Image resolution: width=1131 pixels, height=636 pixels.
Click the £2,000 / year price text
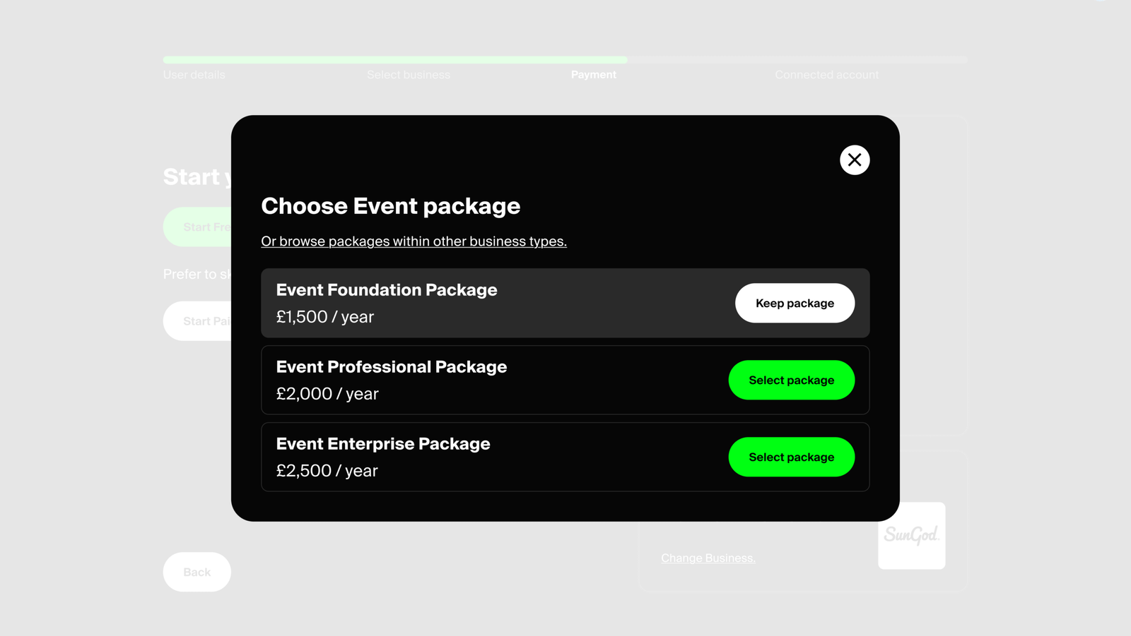tap(327, 394)
